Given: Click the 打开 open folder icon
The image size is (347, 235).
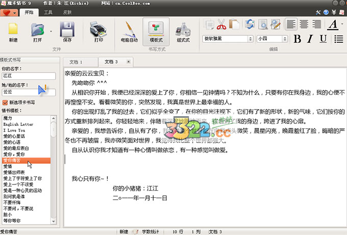Looking at the screenshot, I should coord(37,30).
